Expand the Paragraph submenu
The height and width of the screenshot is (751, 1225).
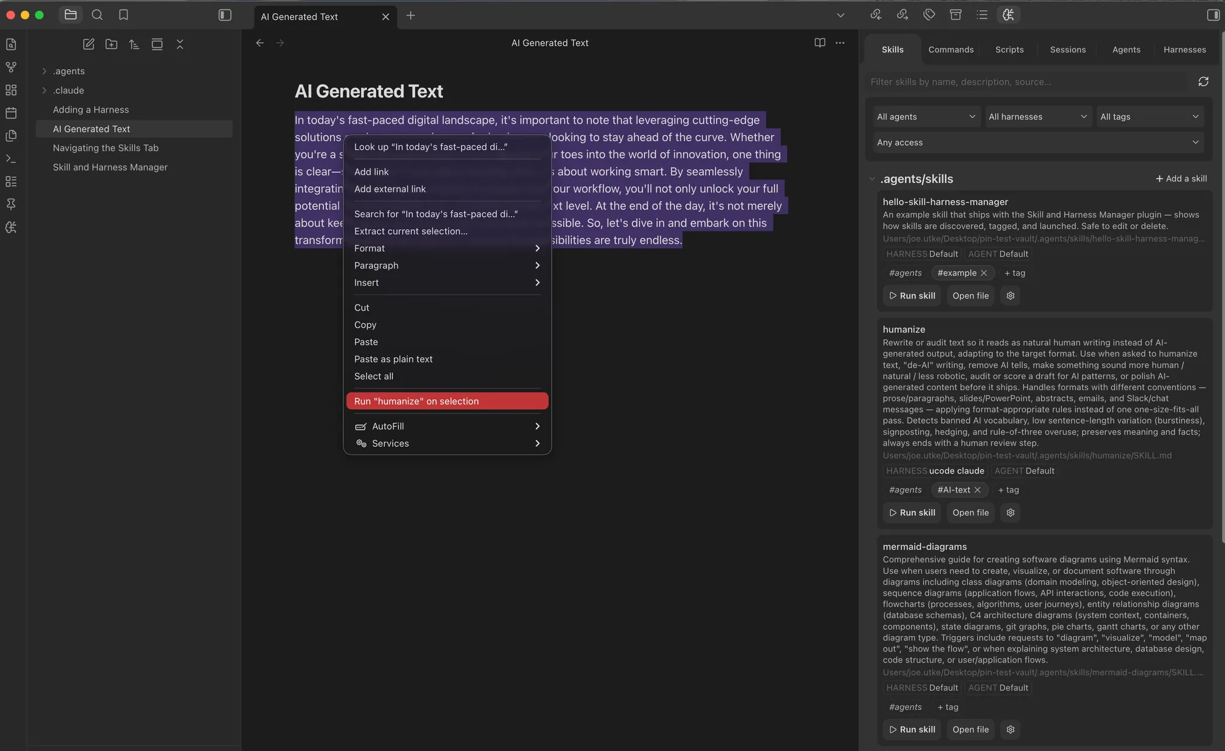tap(447, 266)
